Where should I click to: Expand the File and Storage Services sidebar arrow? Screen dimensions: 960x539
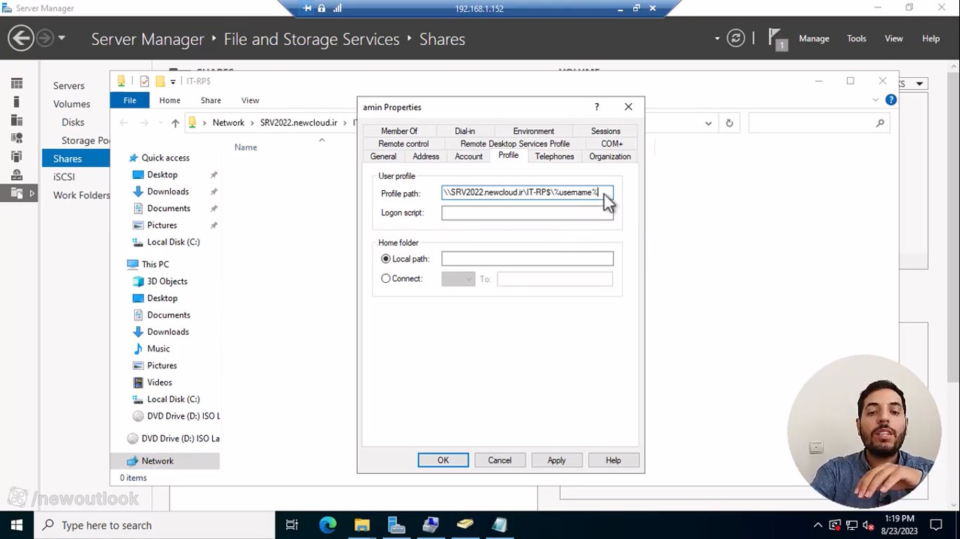click(32, 193)
